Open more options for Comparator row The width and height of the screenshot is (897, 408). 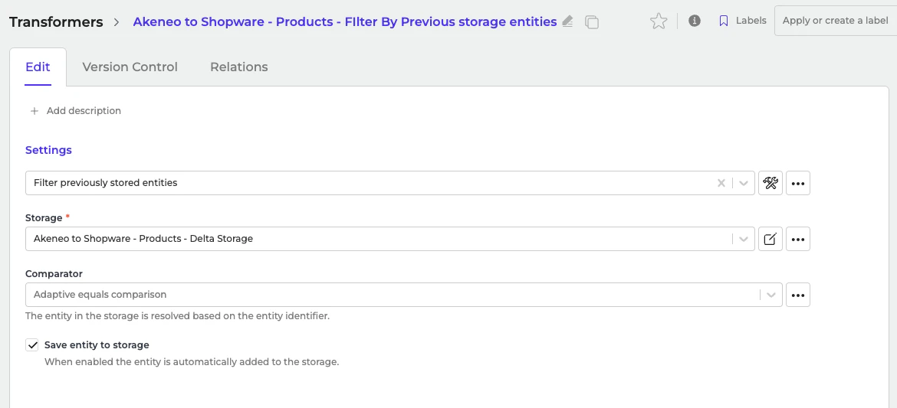798,295
